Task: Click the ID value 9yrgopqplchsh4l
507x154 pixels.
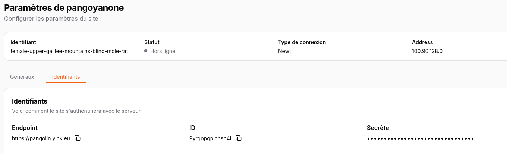Action: 210,138
